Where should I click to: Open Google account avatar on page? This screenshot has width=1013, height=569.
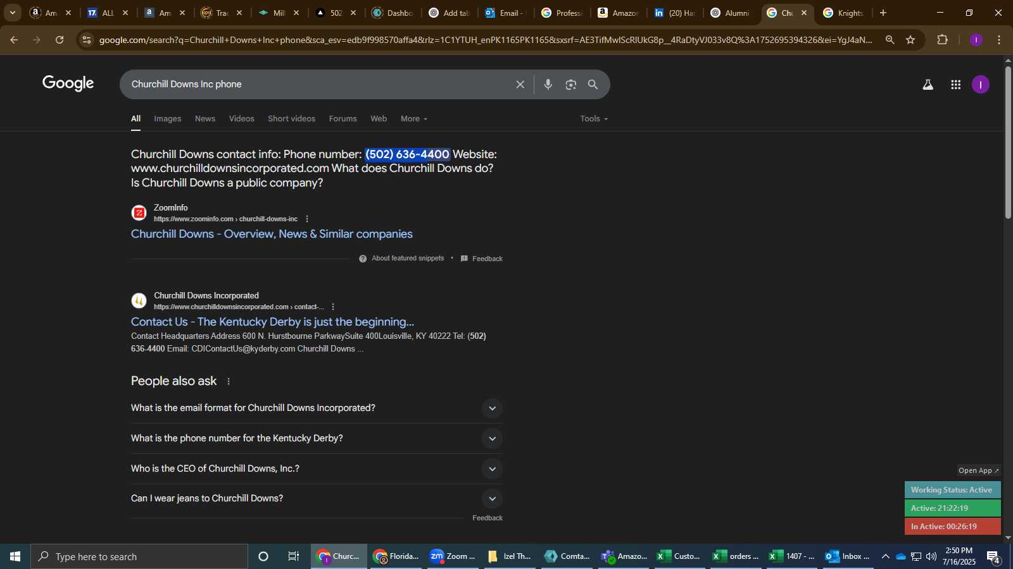pos(980,84)
